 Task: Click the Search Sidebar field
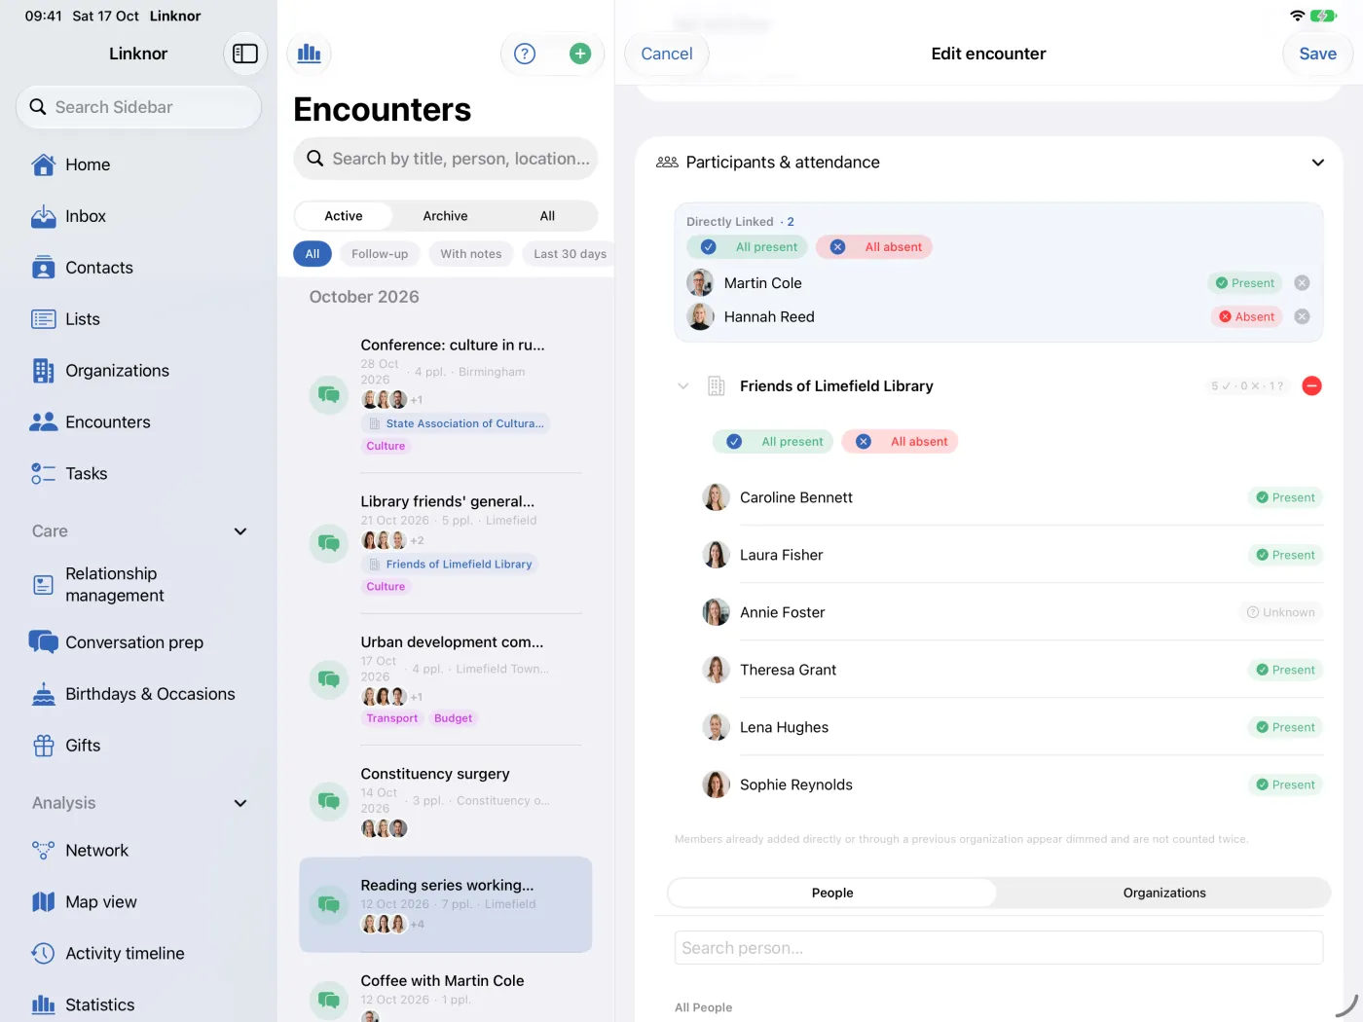(x=138, y=107)
